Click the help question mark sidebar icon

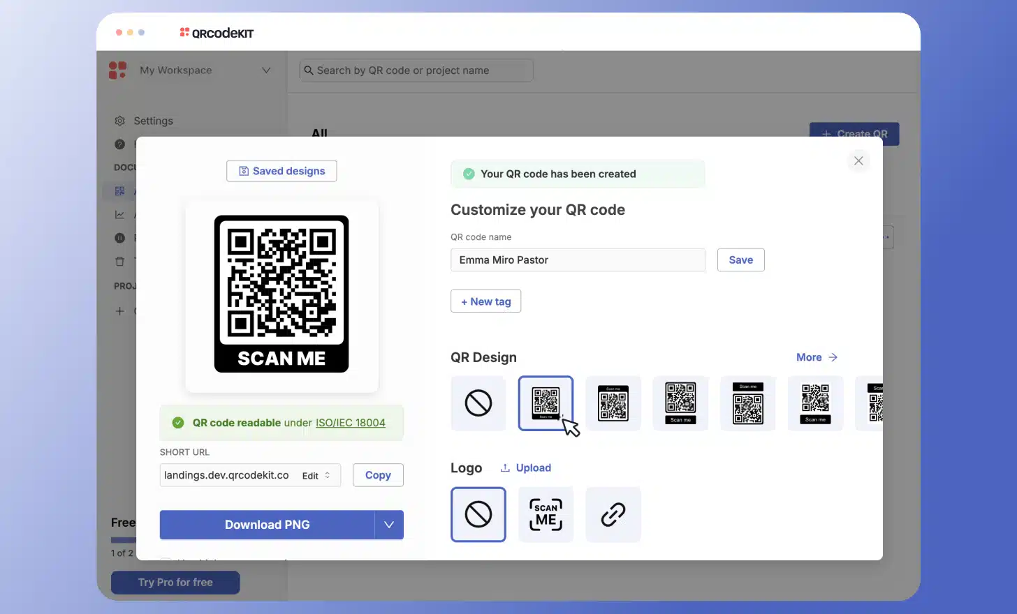(120, 144)
